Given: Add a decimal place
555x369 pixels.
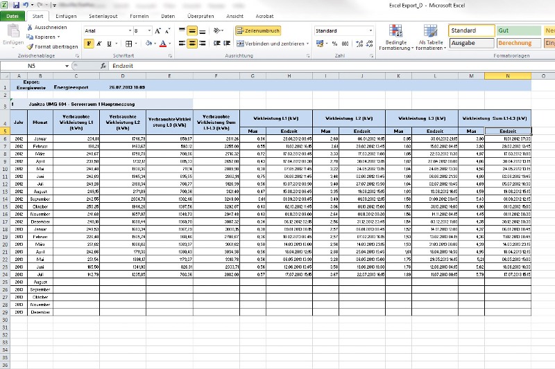Looking at the screenshot, I should 359,44.
